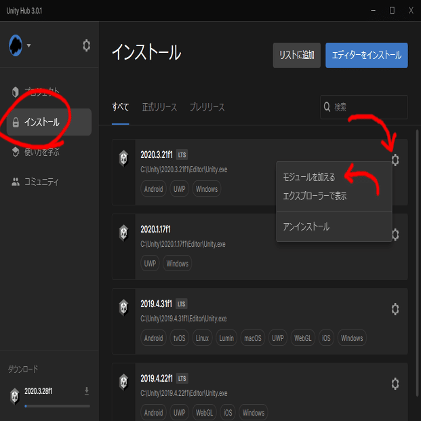Click the Lumin tag of 2019.4.31f1
Image resolution: width=421 pixels, height=421 pixels.
(x=226, y=338)
